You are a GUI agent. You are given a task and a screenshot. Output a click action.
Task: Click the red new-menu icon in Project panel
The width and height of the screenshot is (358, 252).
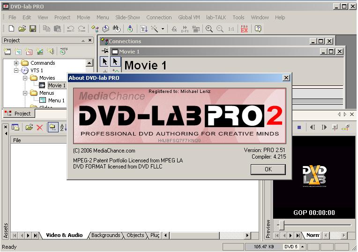[x=29, y=51]
